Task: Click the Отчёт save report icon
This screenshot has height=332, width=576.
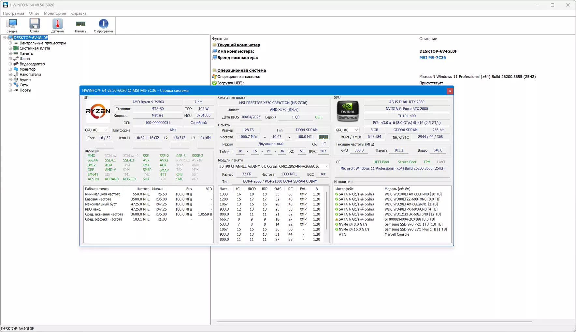Action: pyautogui.click(x=35, y=26)
